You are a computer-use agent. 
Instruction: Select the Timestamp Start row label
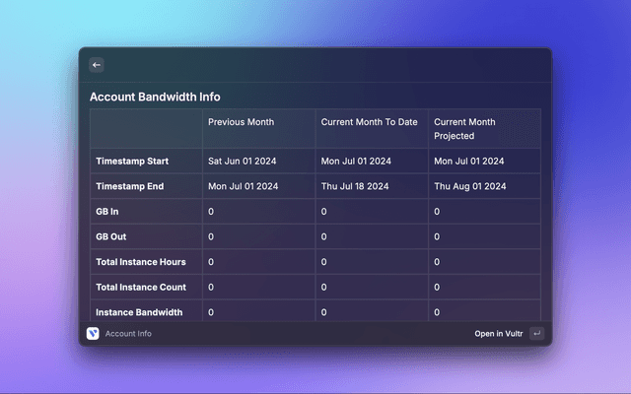point(132,161)
